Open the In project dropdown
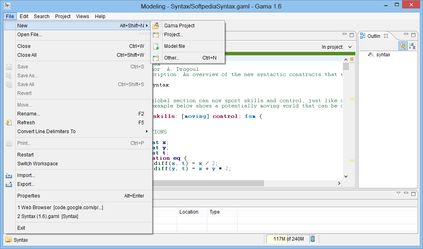423x249 pixels. pyautogui.click(x=350, y=47)
